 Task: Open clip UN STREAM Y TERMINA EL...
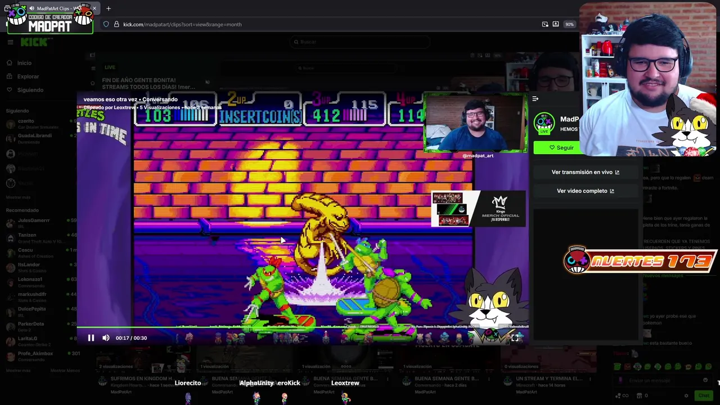click(x=549, y=379)
